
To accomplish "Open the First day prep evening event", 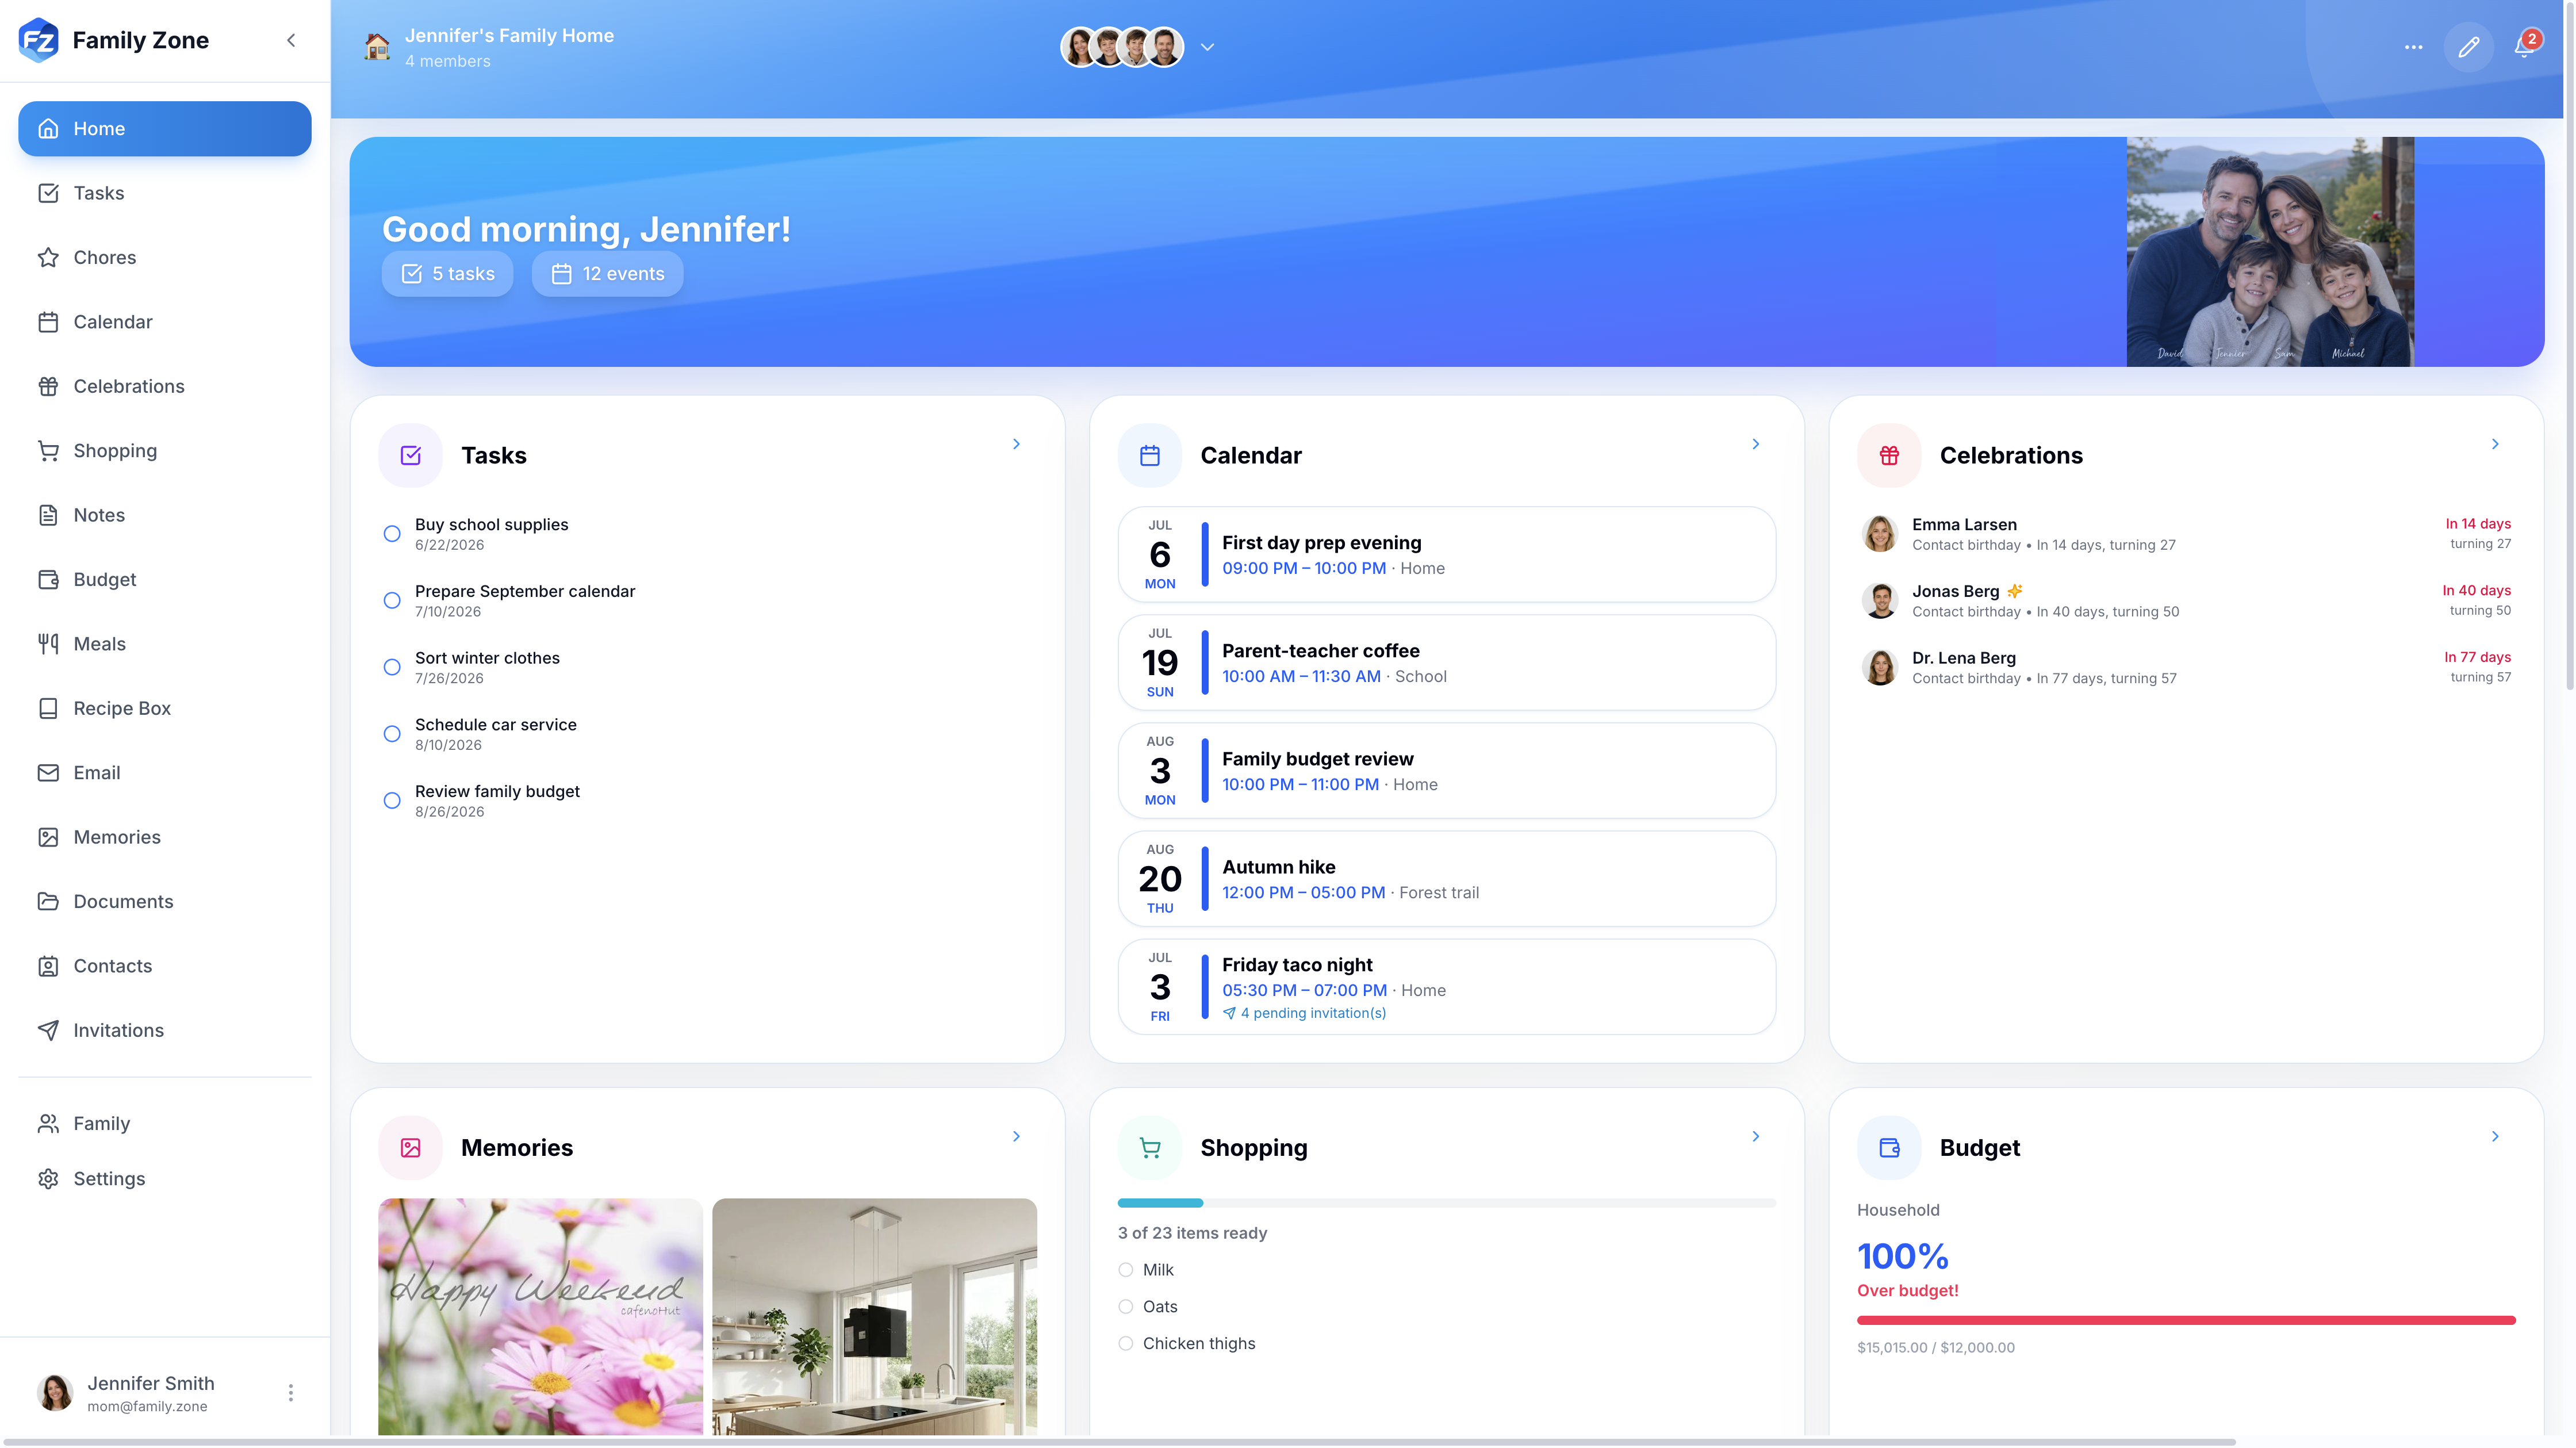I will pyautogui.click(x=1446, y=555).
